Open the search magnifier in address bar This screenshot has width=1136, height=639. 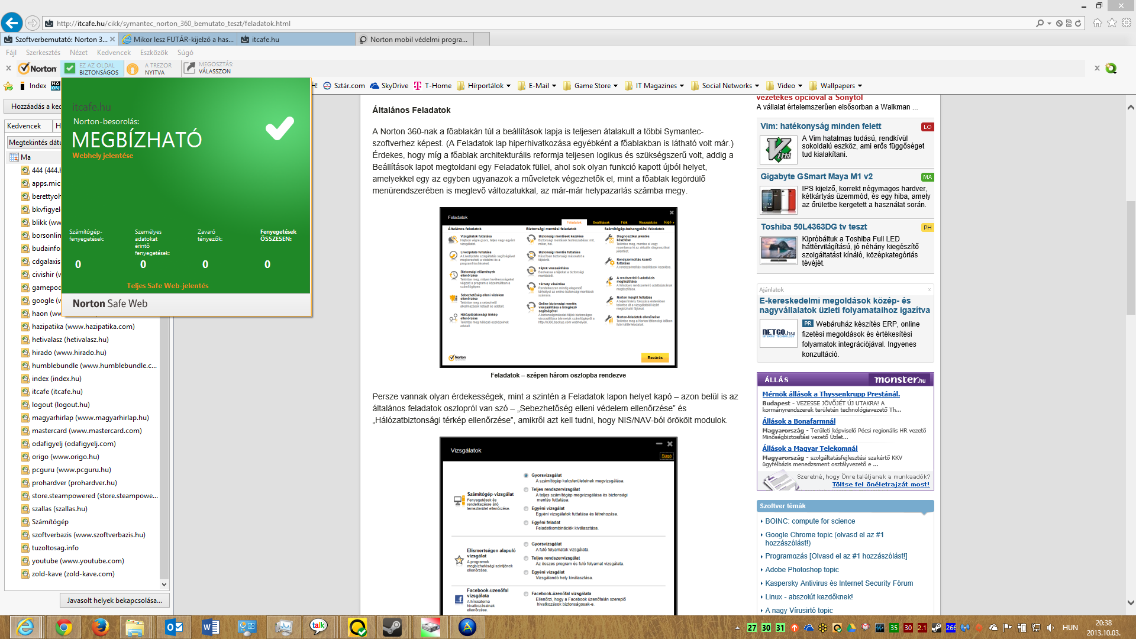(x=1040, y=23)
